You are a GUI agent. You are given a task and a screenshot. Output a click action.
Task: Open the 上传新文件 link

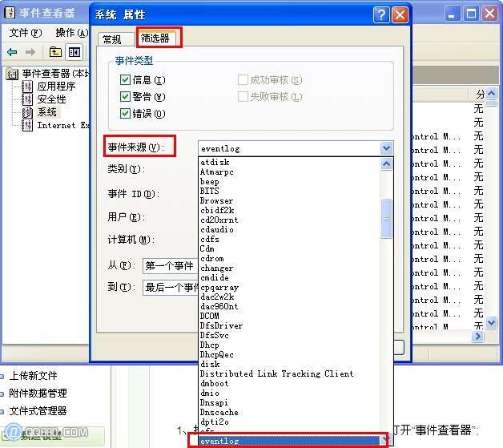(x=33, y=376)
